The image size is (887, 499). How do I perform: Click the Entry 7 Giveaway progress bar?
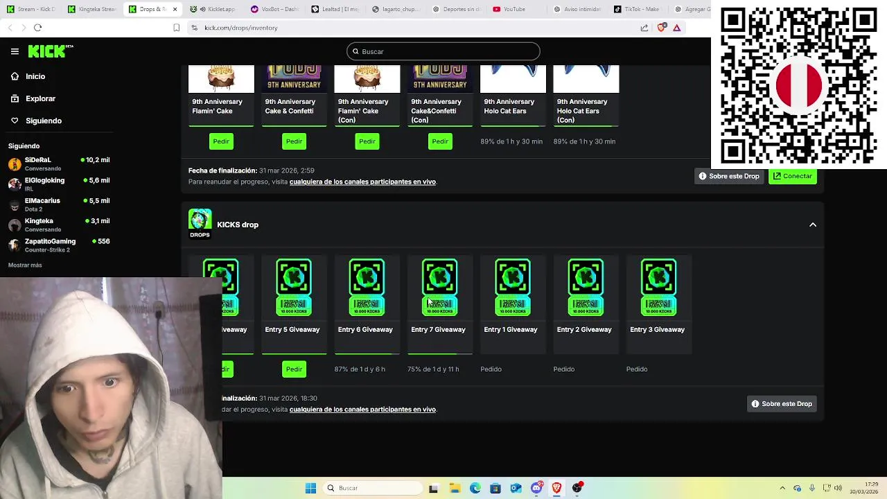tap(440, 353)
